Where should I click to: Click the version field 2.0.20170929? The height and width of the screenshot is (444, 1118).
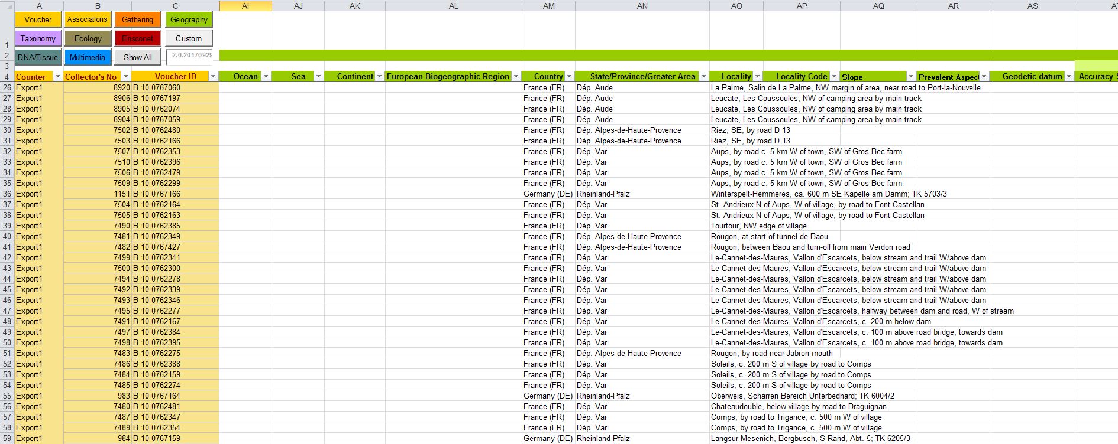(189, 57)
